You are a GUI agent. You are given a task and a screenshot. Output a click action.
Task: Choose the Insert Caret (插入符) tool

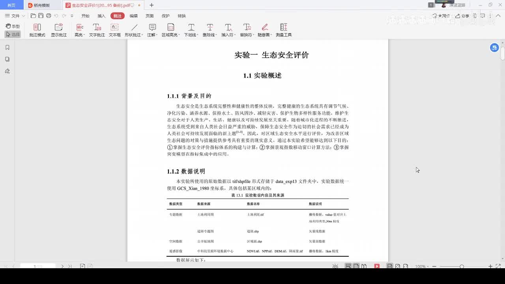(228, 30)
